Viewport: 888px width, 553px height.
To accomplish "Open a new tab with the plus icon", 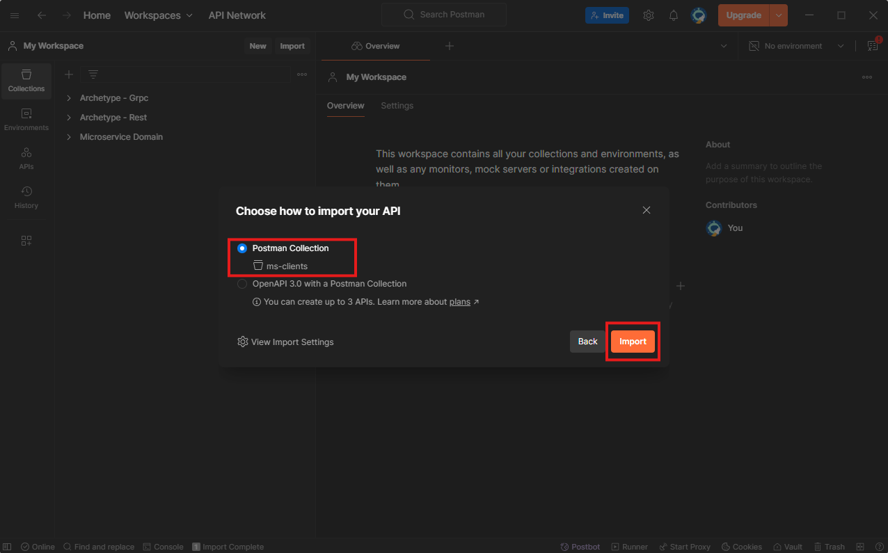I will 450,46.
